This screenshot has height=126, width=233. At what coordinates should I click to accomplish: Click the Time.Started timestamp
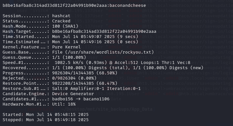click(95, 37)
